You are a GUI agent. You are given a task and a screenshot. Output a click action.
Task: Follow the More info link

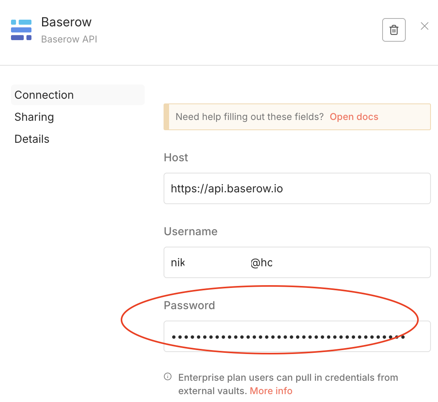271,391
